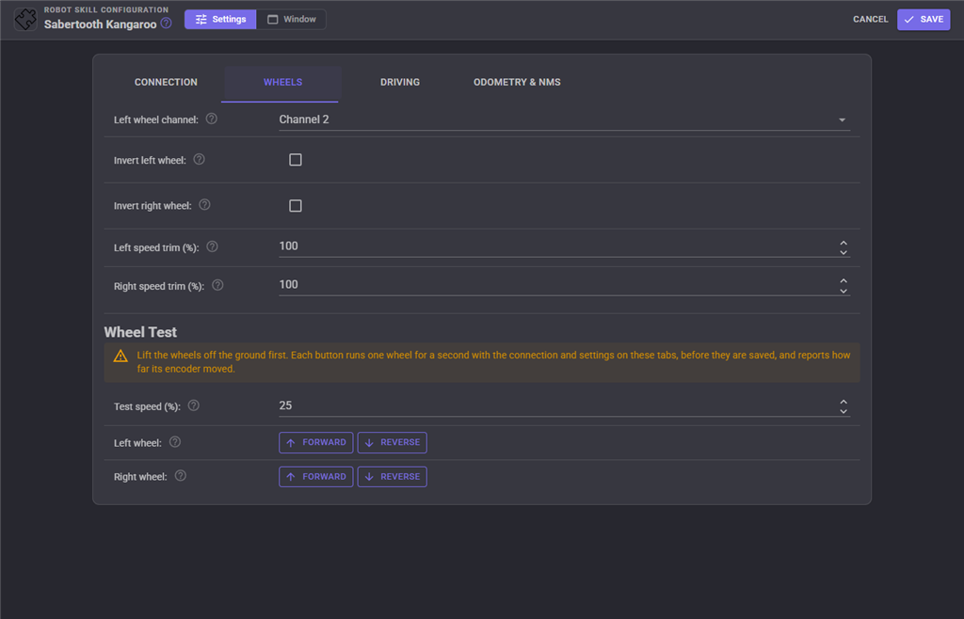Image resolution: width=964 pixels, height=619 pixels.
Task: Expand the Left wheel channel dropdown
Action: pos(565,119)
